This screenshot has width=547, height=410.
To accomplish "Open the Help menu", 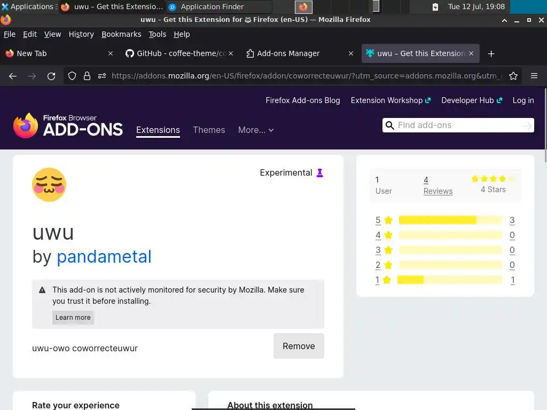I will 182,34.
